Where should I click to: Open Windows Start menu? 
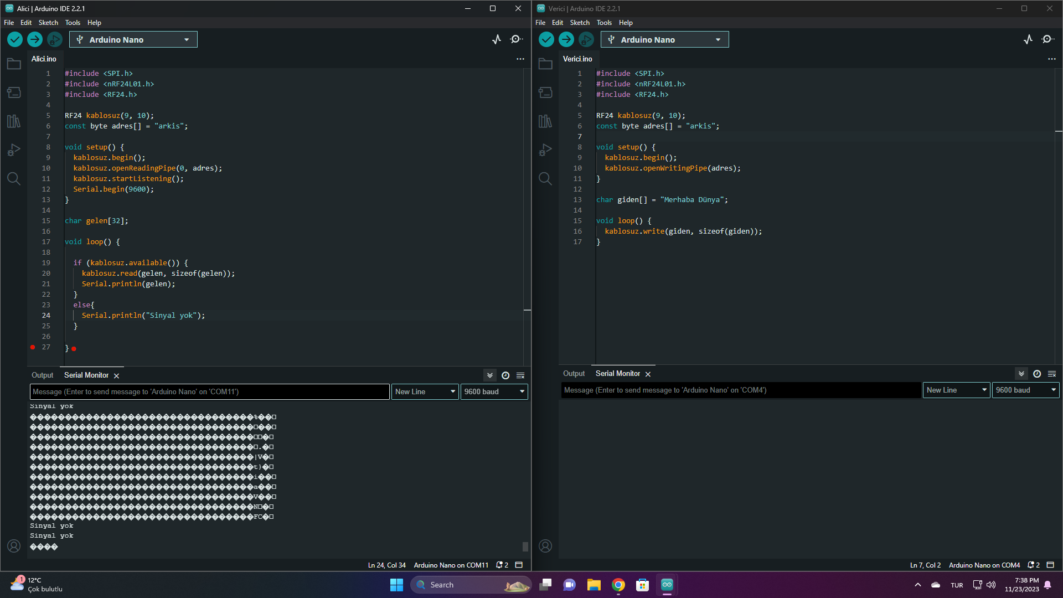coord(396,585)
